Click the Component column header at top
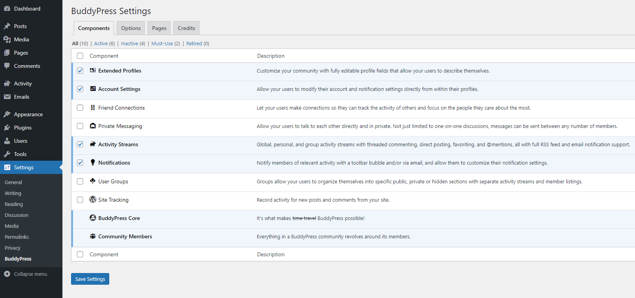635x298 pixels. 104,56
